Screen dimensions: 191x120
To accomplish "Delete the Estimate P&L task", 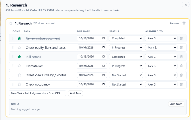I will point(181,66).
